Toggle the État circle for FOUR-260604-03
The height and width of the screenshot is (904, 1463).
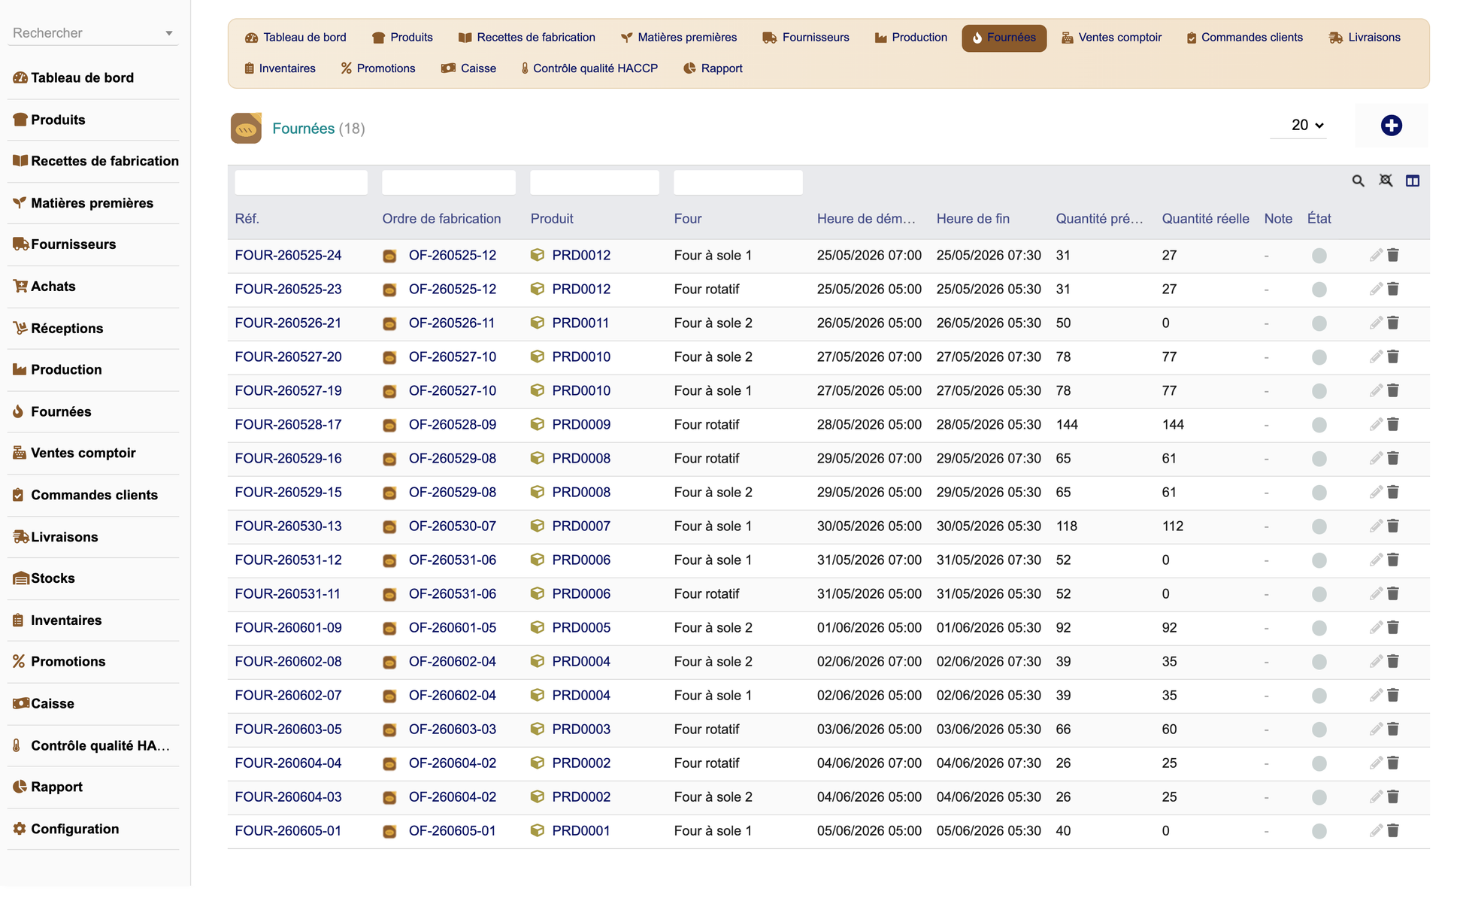click(x=1319, y=797)
